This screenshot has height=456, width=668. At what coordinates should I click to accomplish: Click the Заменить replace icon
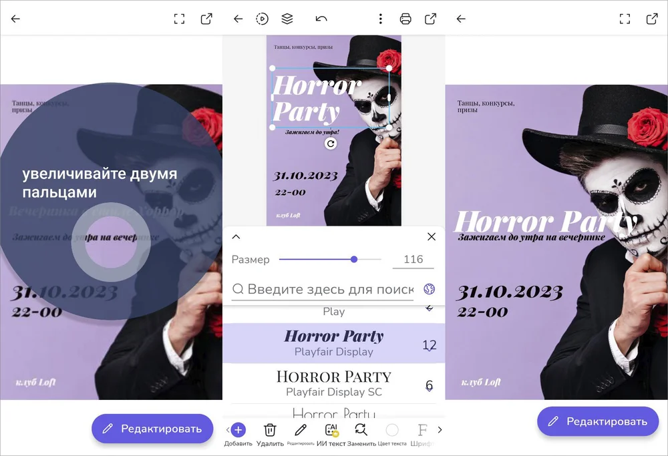360,430
